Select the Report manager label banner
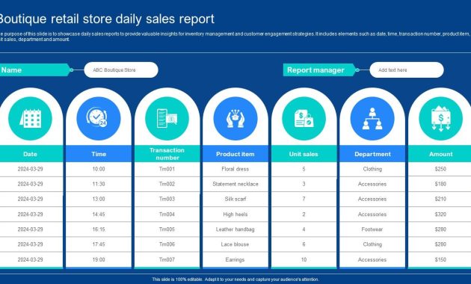This screenshot has height=284, width=471. tap(319, 70)
